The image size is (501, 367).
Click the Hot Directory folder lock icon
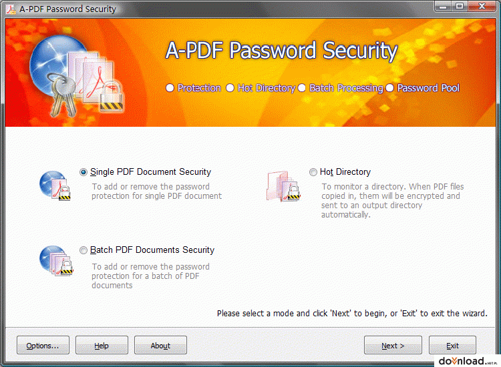[x=283, y=186]
